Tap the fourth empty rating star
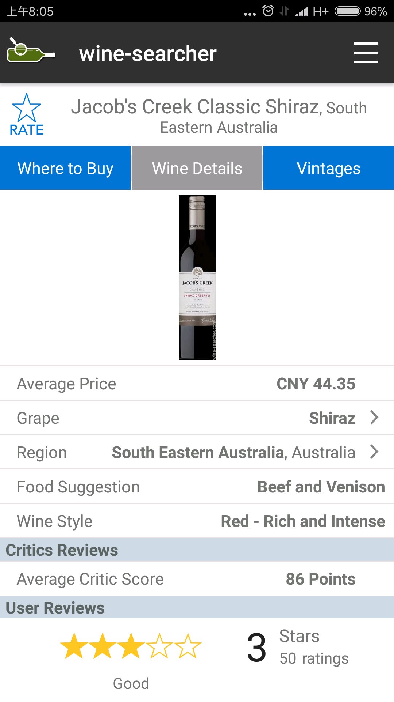 [x=159, y=646]
